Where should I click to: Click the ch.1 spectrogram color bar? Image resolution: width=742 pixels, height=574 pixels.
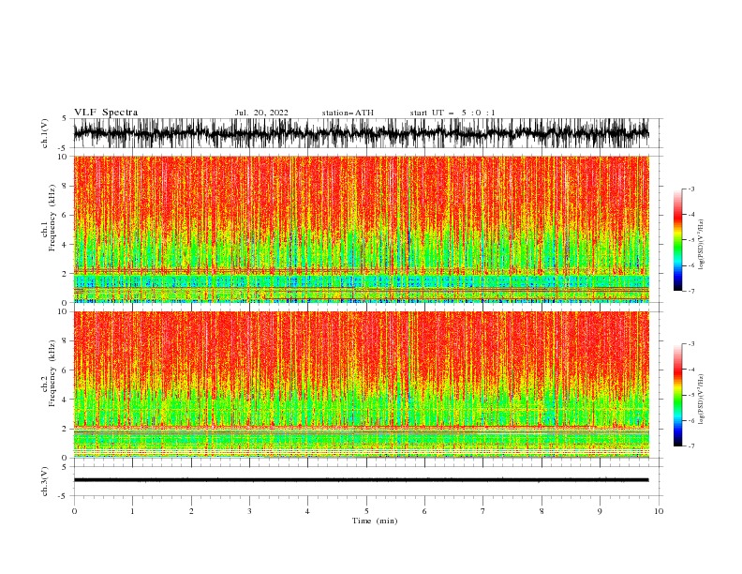(677, 240)
